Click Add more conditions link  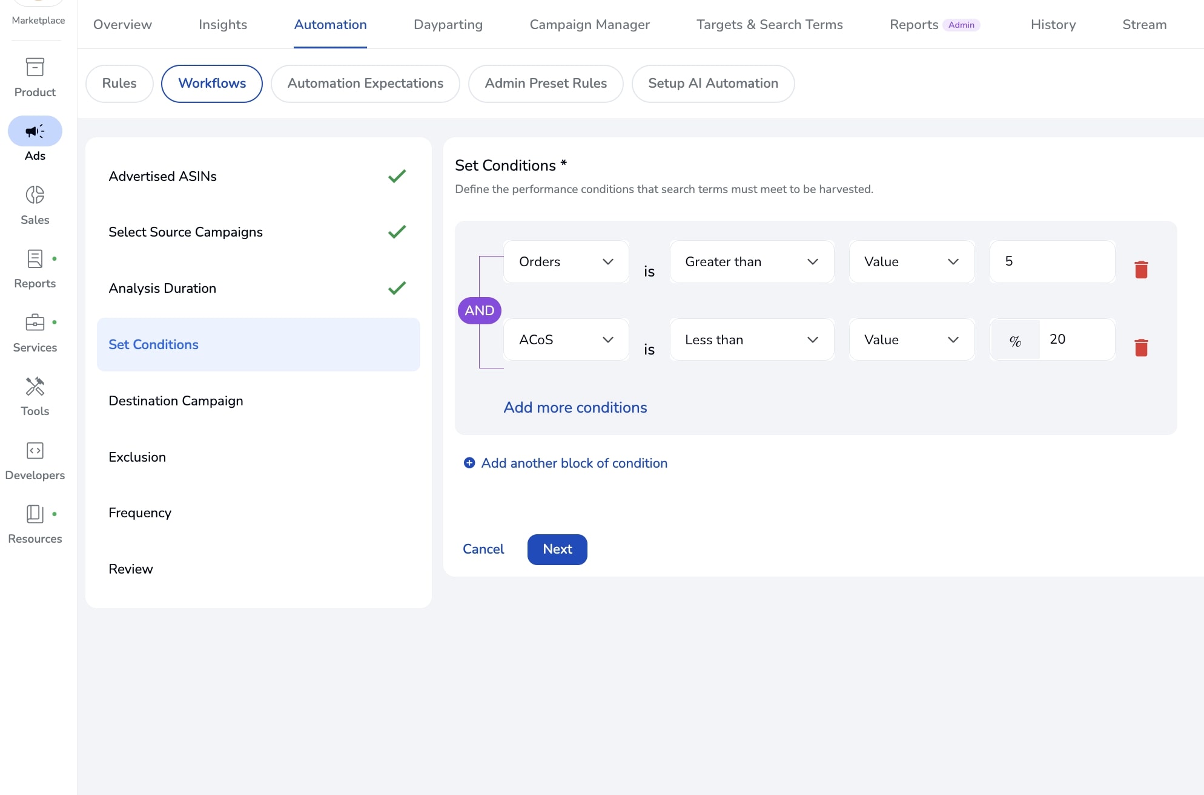tap(575, 408)
